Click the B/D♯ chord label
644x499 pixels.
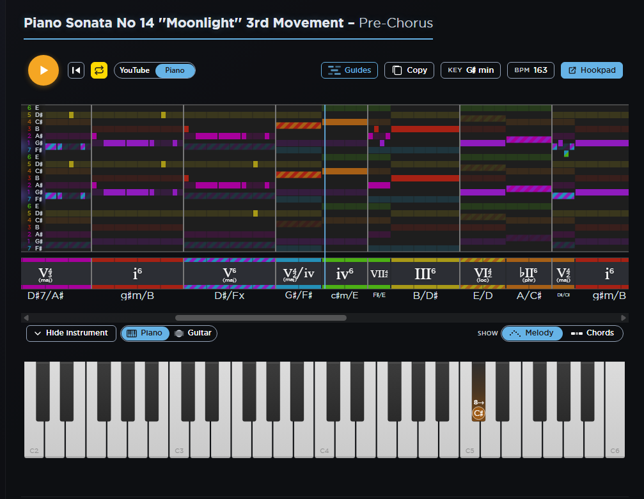tap(425, 296)
